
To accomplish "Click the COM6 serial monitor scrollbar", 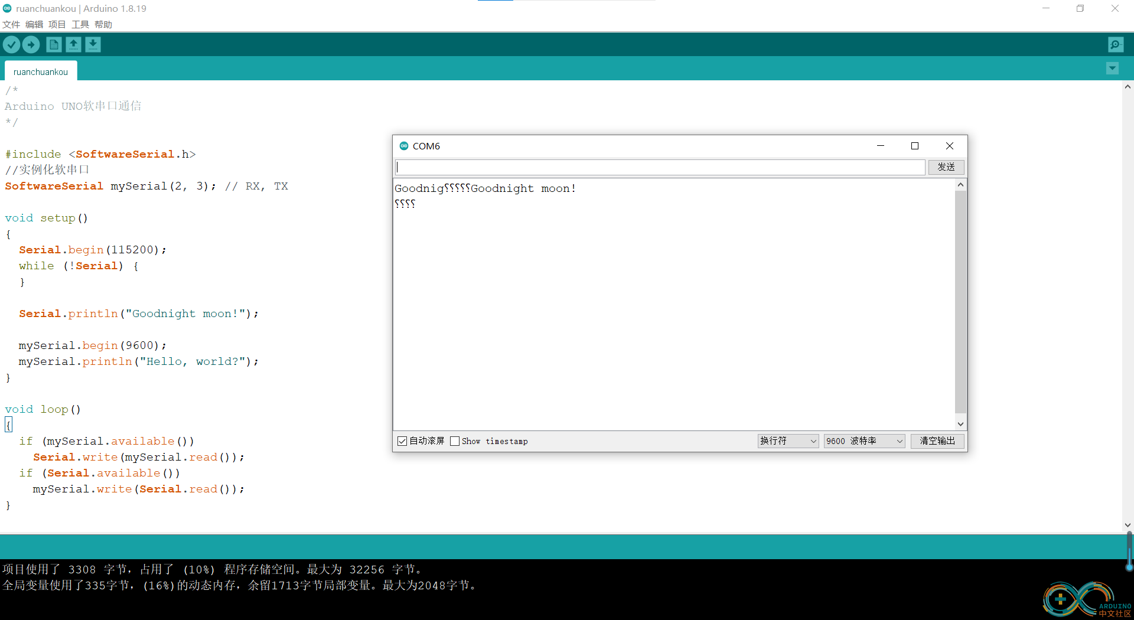I will click(960, 301).
